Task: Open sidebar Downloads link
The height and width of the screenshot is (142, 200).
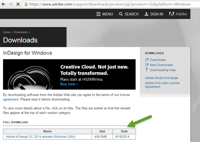Action: pos(158,60)
